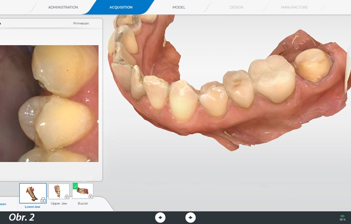
Task: Check the battery status icon
Action: tap(342, 216)
